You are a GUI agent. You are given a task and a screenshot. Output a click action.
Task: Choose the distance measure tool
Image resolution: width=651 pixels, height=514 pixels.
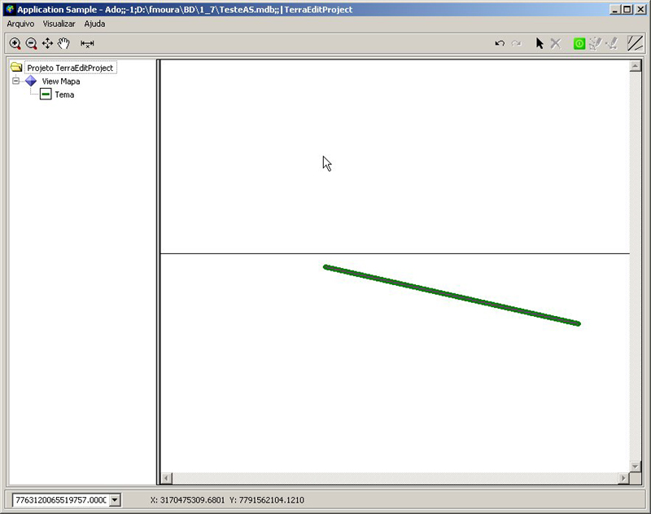coord(87,44)
